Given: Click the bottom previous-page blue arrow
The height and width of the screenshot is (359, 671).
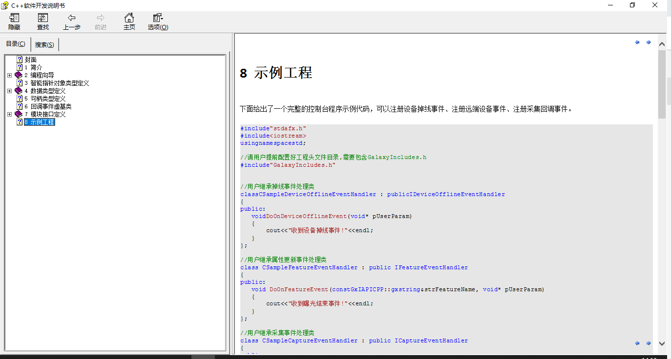Looking at the screenshot, I should (637, 343).
